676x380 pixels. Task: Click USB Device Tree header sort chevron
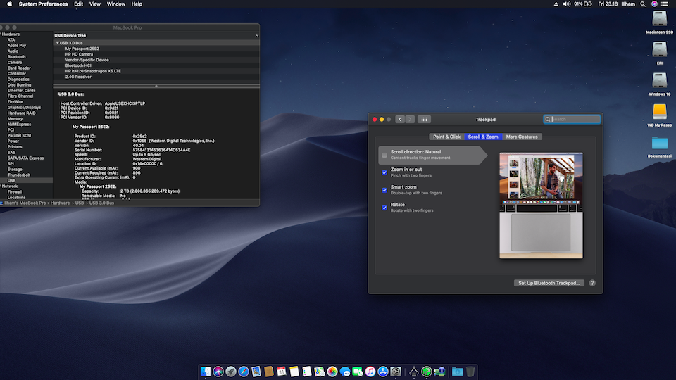coord(256,36)
